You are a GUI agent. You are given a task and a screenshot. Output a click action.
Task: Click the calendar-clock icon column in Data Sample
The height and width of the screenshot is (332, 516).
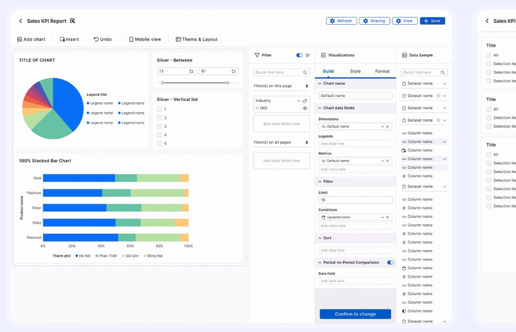coord(404,151)
